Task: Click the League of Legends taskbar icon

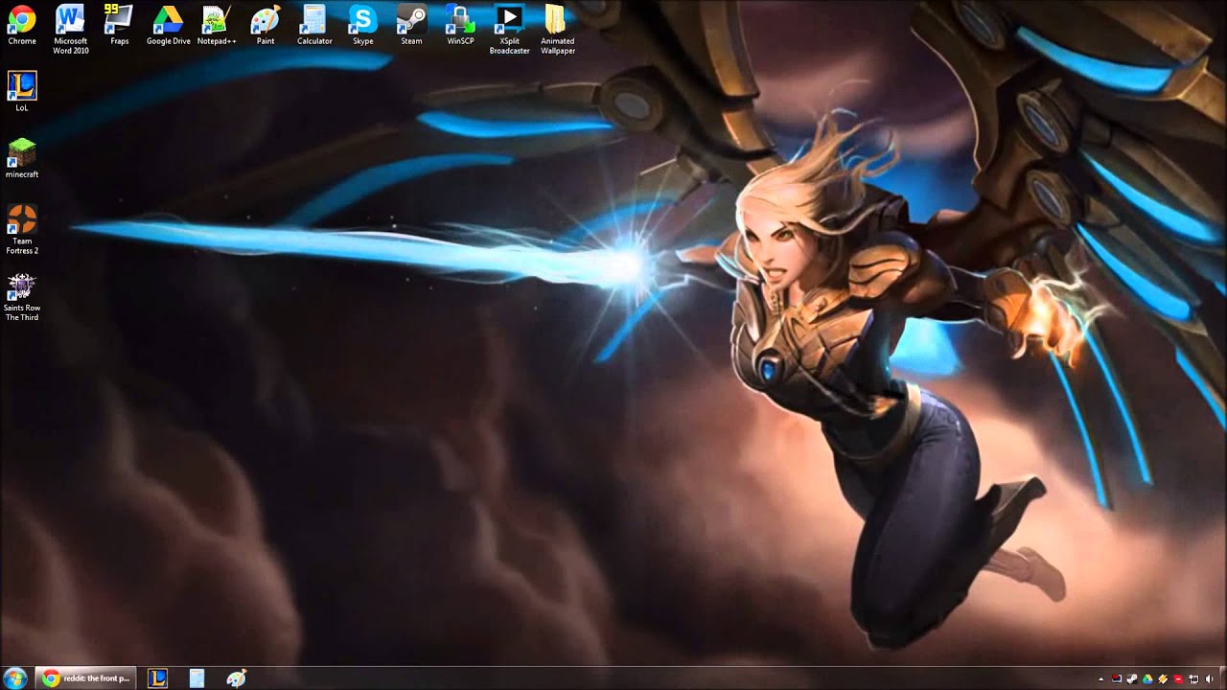Action: [157, 678]
